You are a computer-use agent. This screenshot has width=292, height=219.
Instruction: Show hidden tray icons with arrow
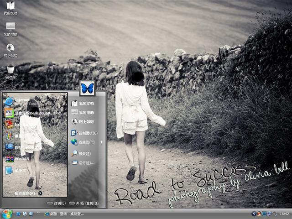point(254,214)
